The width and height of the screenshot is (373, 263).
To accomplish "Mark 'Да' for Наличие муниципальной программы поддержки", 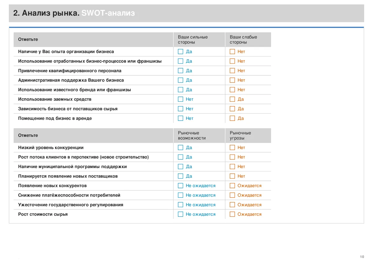I will [181, 167].
